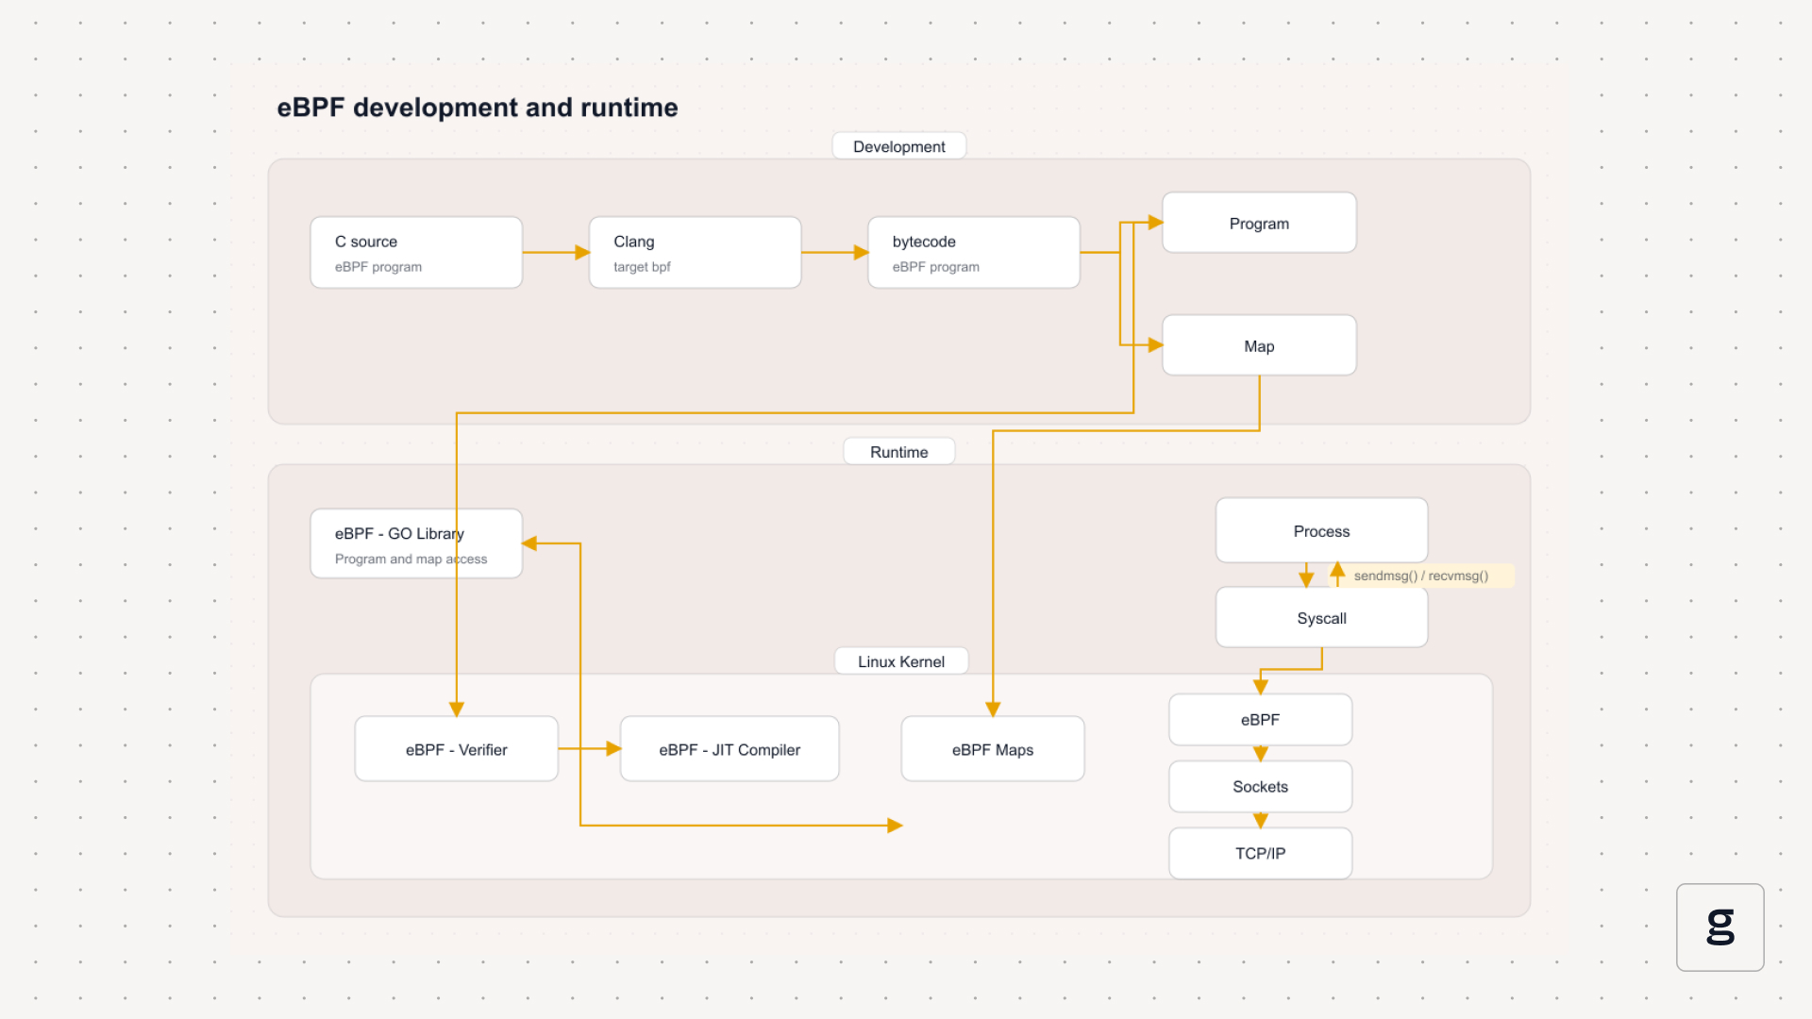The width and height of the screenshot is (1812, 1019).
Task: Select the eBPF - Verifier box
Action: [457, 749]
